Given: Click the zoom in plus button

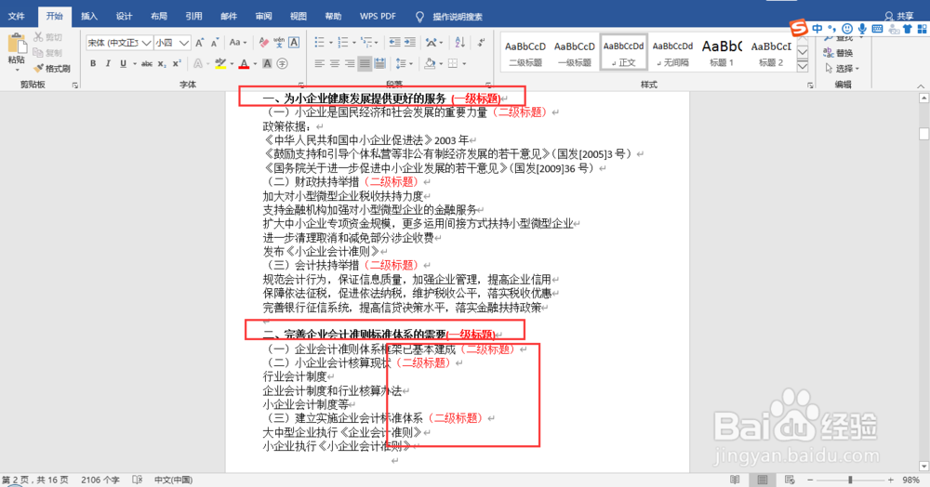Looking at the screenshot, I should [890, 480].
